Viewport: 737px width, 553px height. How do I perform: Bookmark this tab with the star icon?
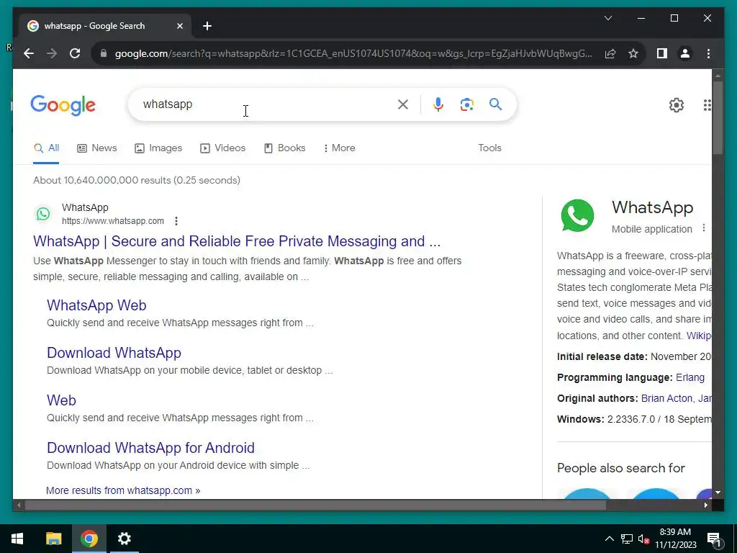click(x=633, y=53)
